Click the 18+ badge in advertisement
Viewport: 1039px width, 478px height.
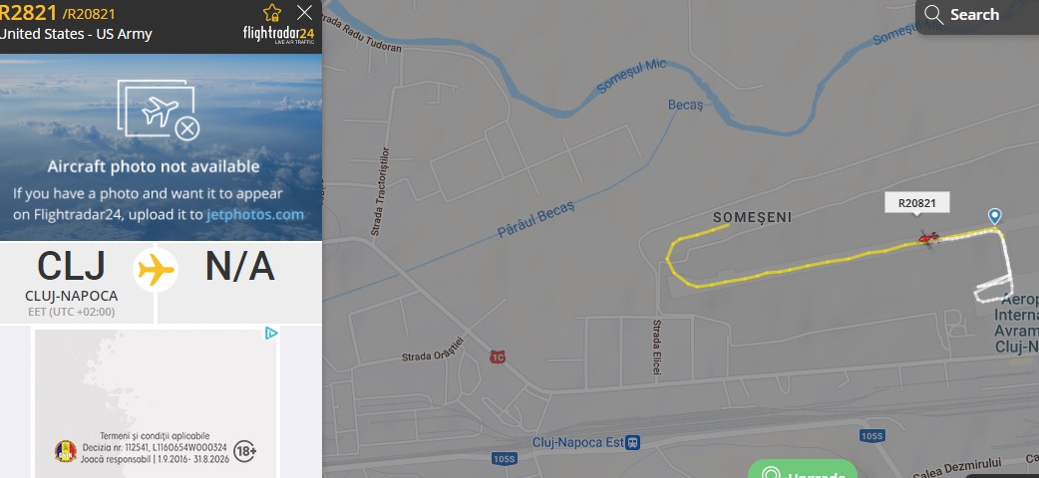[245, 451]
